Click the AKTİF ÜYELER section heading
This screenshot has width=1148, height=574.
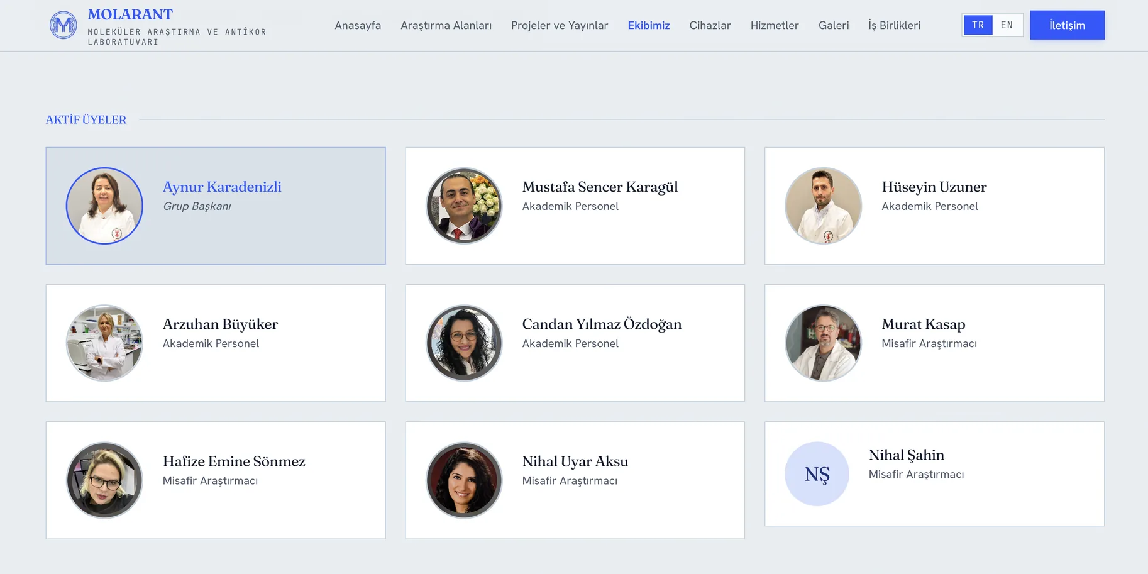tap(86, 119)
